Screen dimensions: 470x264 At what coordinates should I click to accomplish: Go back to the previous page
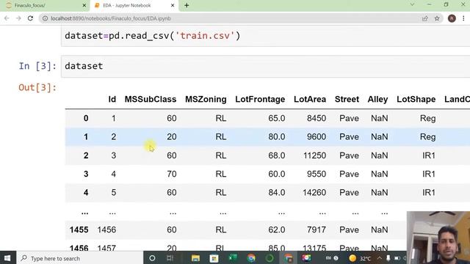(7, 18)
